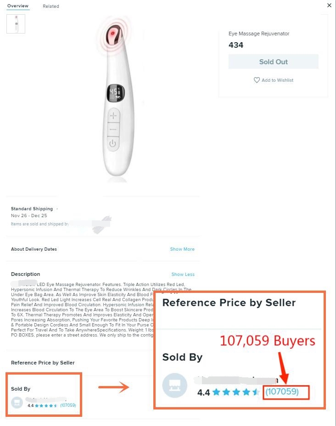Click the Eye Massage Rejuvenator product title
The height and width of the screenshot is (426, 336).
point(259,34)
